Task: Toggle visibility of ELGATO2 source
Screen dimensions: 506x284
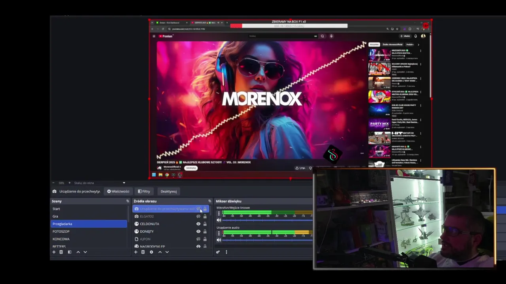Action: pyautogui.click(x=198, y=216)
